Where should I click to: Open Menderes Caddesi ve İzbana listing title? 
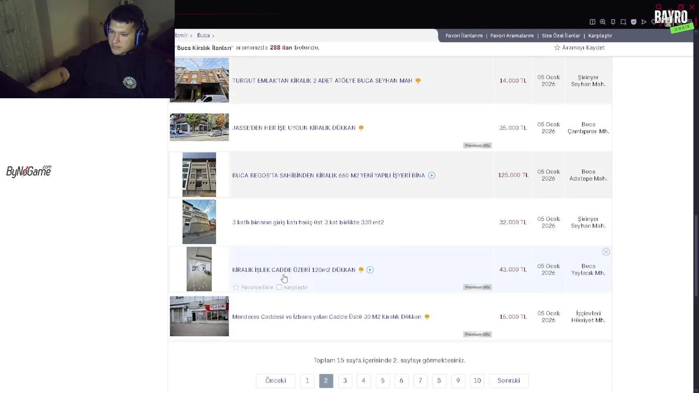pyautogui.click(x=327, y=317)
